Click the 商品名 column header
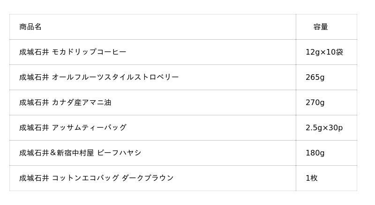 tap(30, 27)
